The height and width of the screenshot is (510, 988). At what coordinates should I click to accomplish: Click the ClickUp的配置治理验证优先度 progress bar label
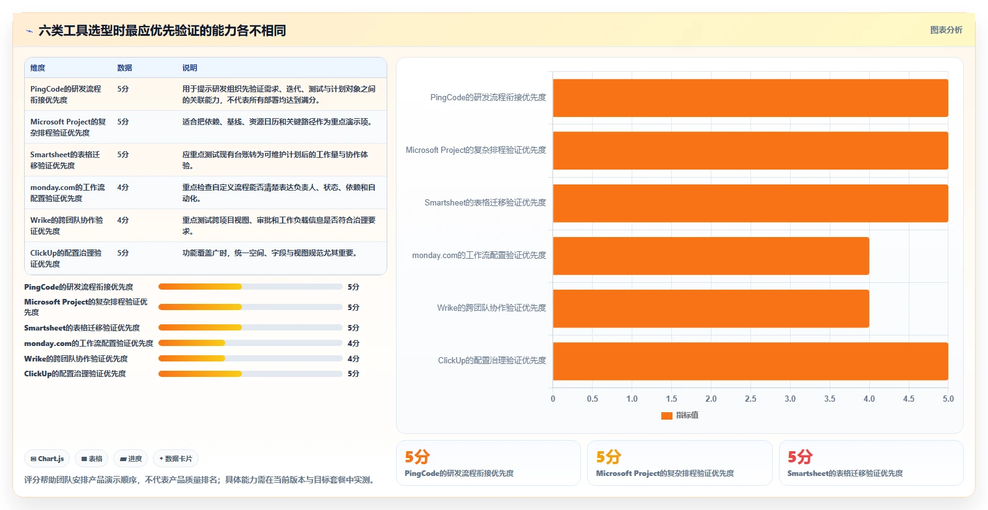point(75,374)
